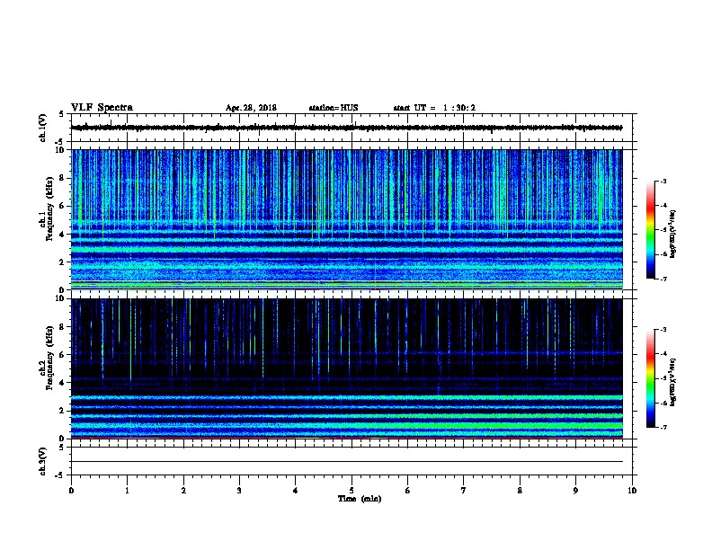Click the "start UT = 1 :30: 2" label
The width and height of the screenshot is (712, 550).
tap(434, 108)
